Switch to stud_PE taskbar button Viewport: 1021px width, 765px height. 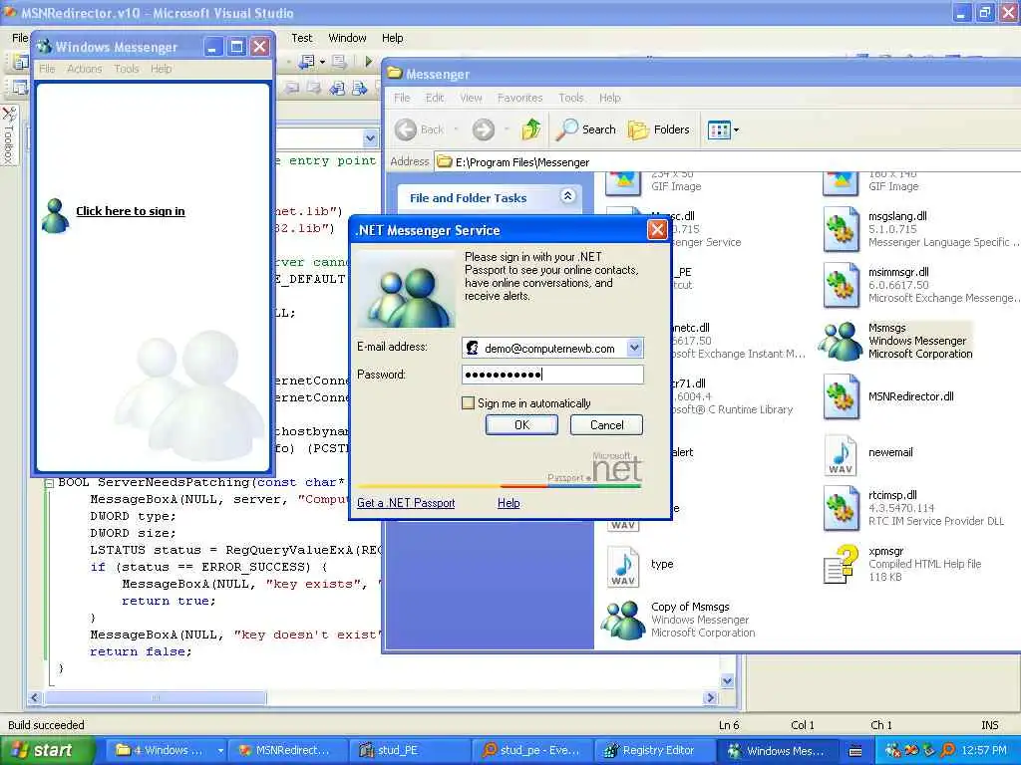coord(409,750)
